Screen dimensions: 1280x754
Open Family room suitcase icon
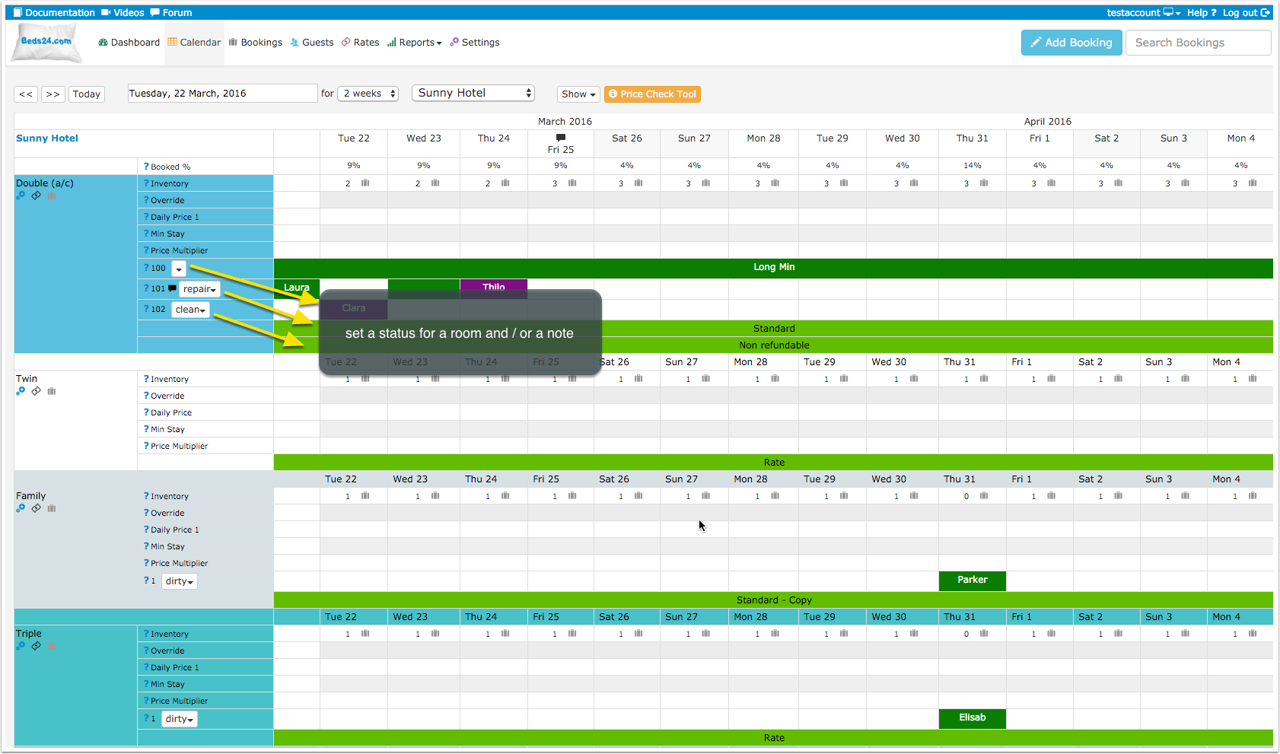[x=52, y=508]
